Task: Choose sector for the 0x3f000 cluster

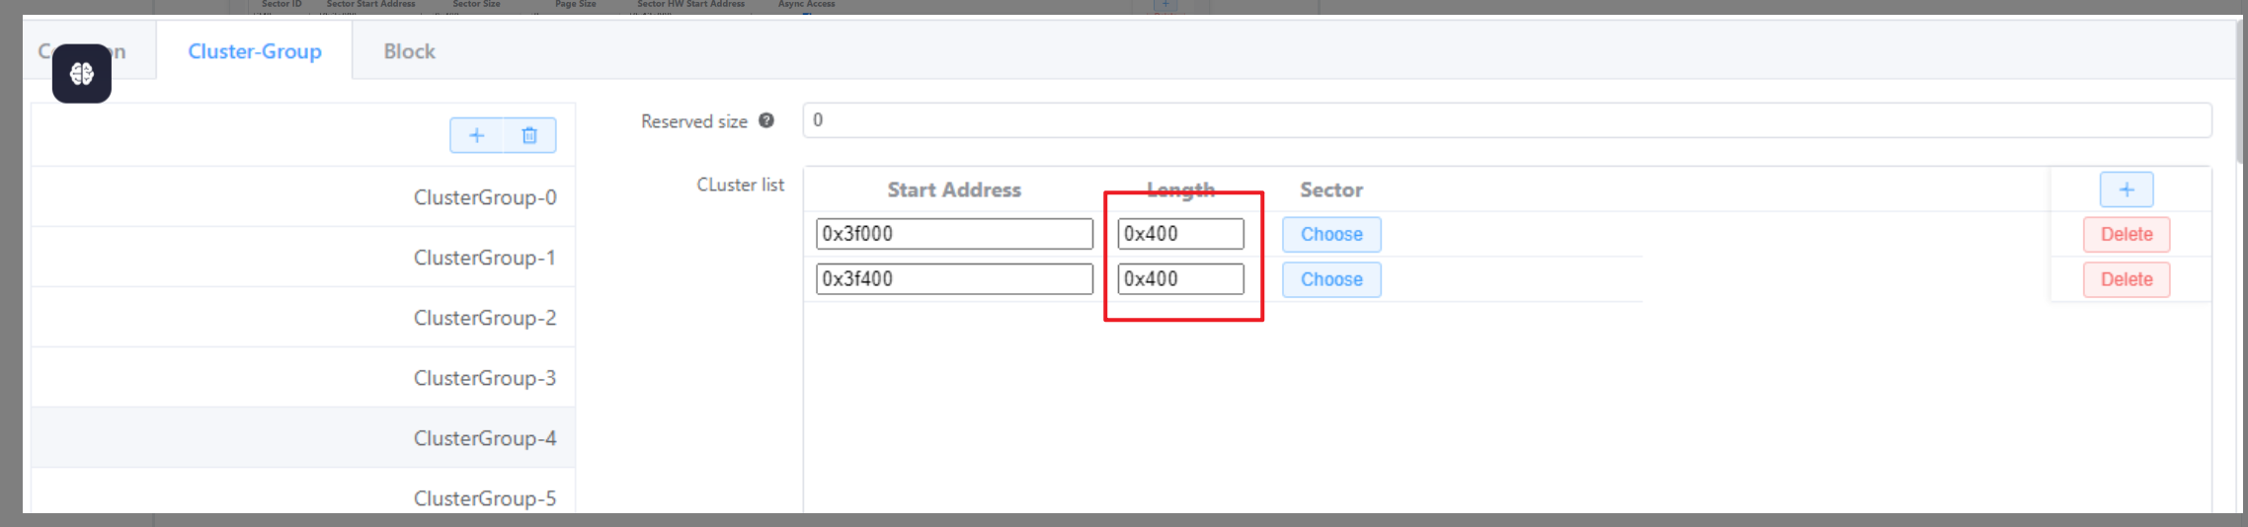Action: (x=1331, y=234)
